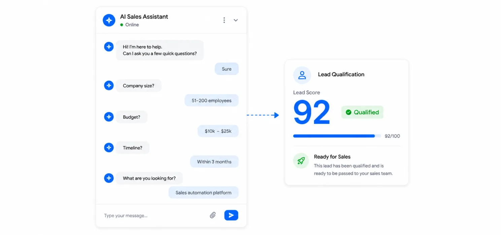This screenshot has height=235, width=501.
Task: Click the "Lead Score" label
Action: pyautogui.click(x=306, y=92)
